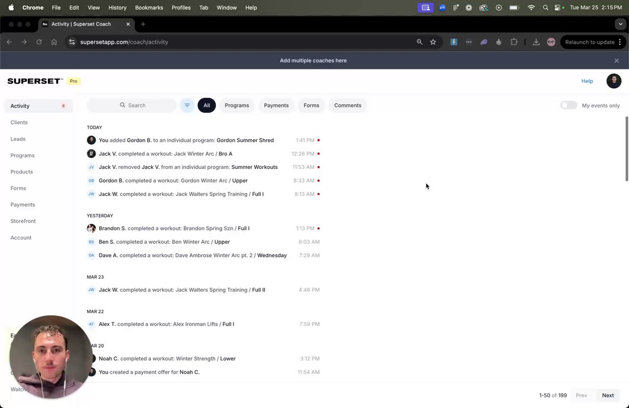Viewport: 629px width, 408px height.
Task: Click inside the Search field
Action: click(x=132, y=106)
